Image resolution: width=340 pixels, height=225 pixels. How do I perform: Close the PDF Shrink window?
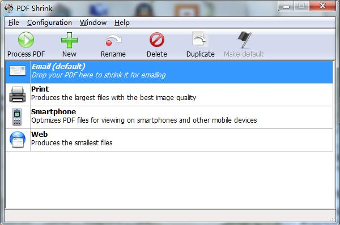click(322, 6)
